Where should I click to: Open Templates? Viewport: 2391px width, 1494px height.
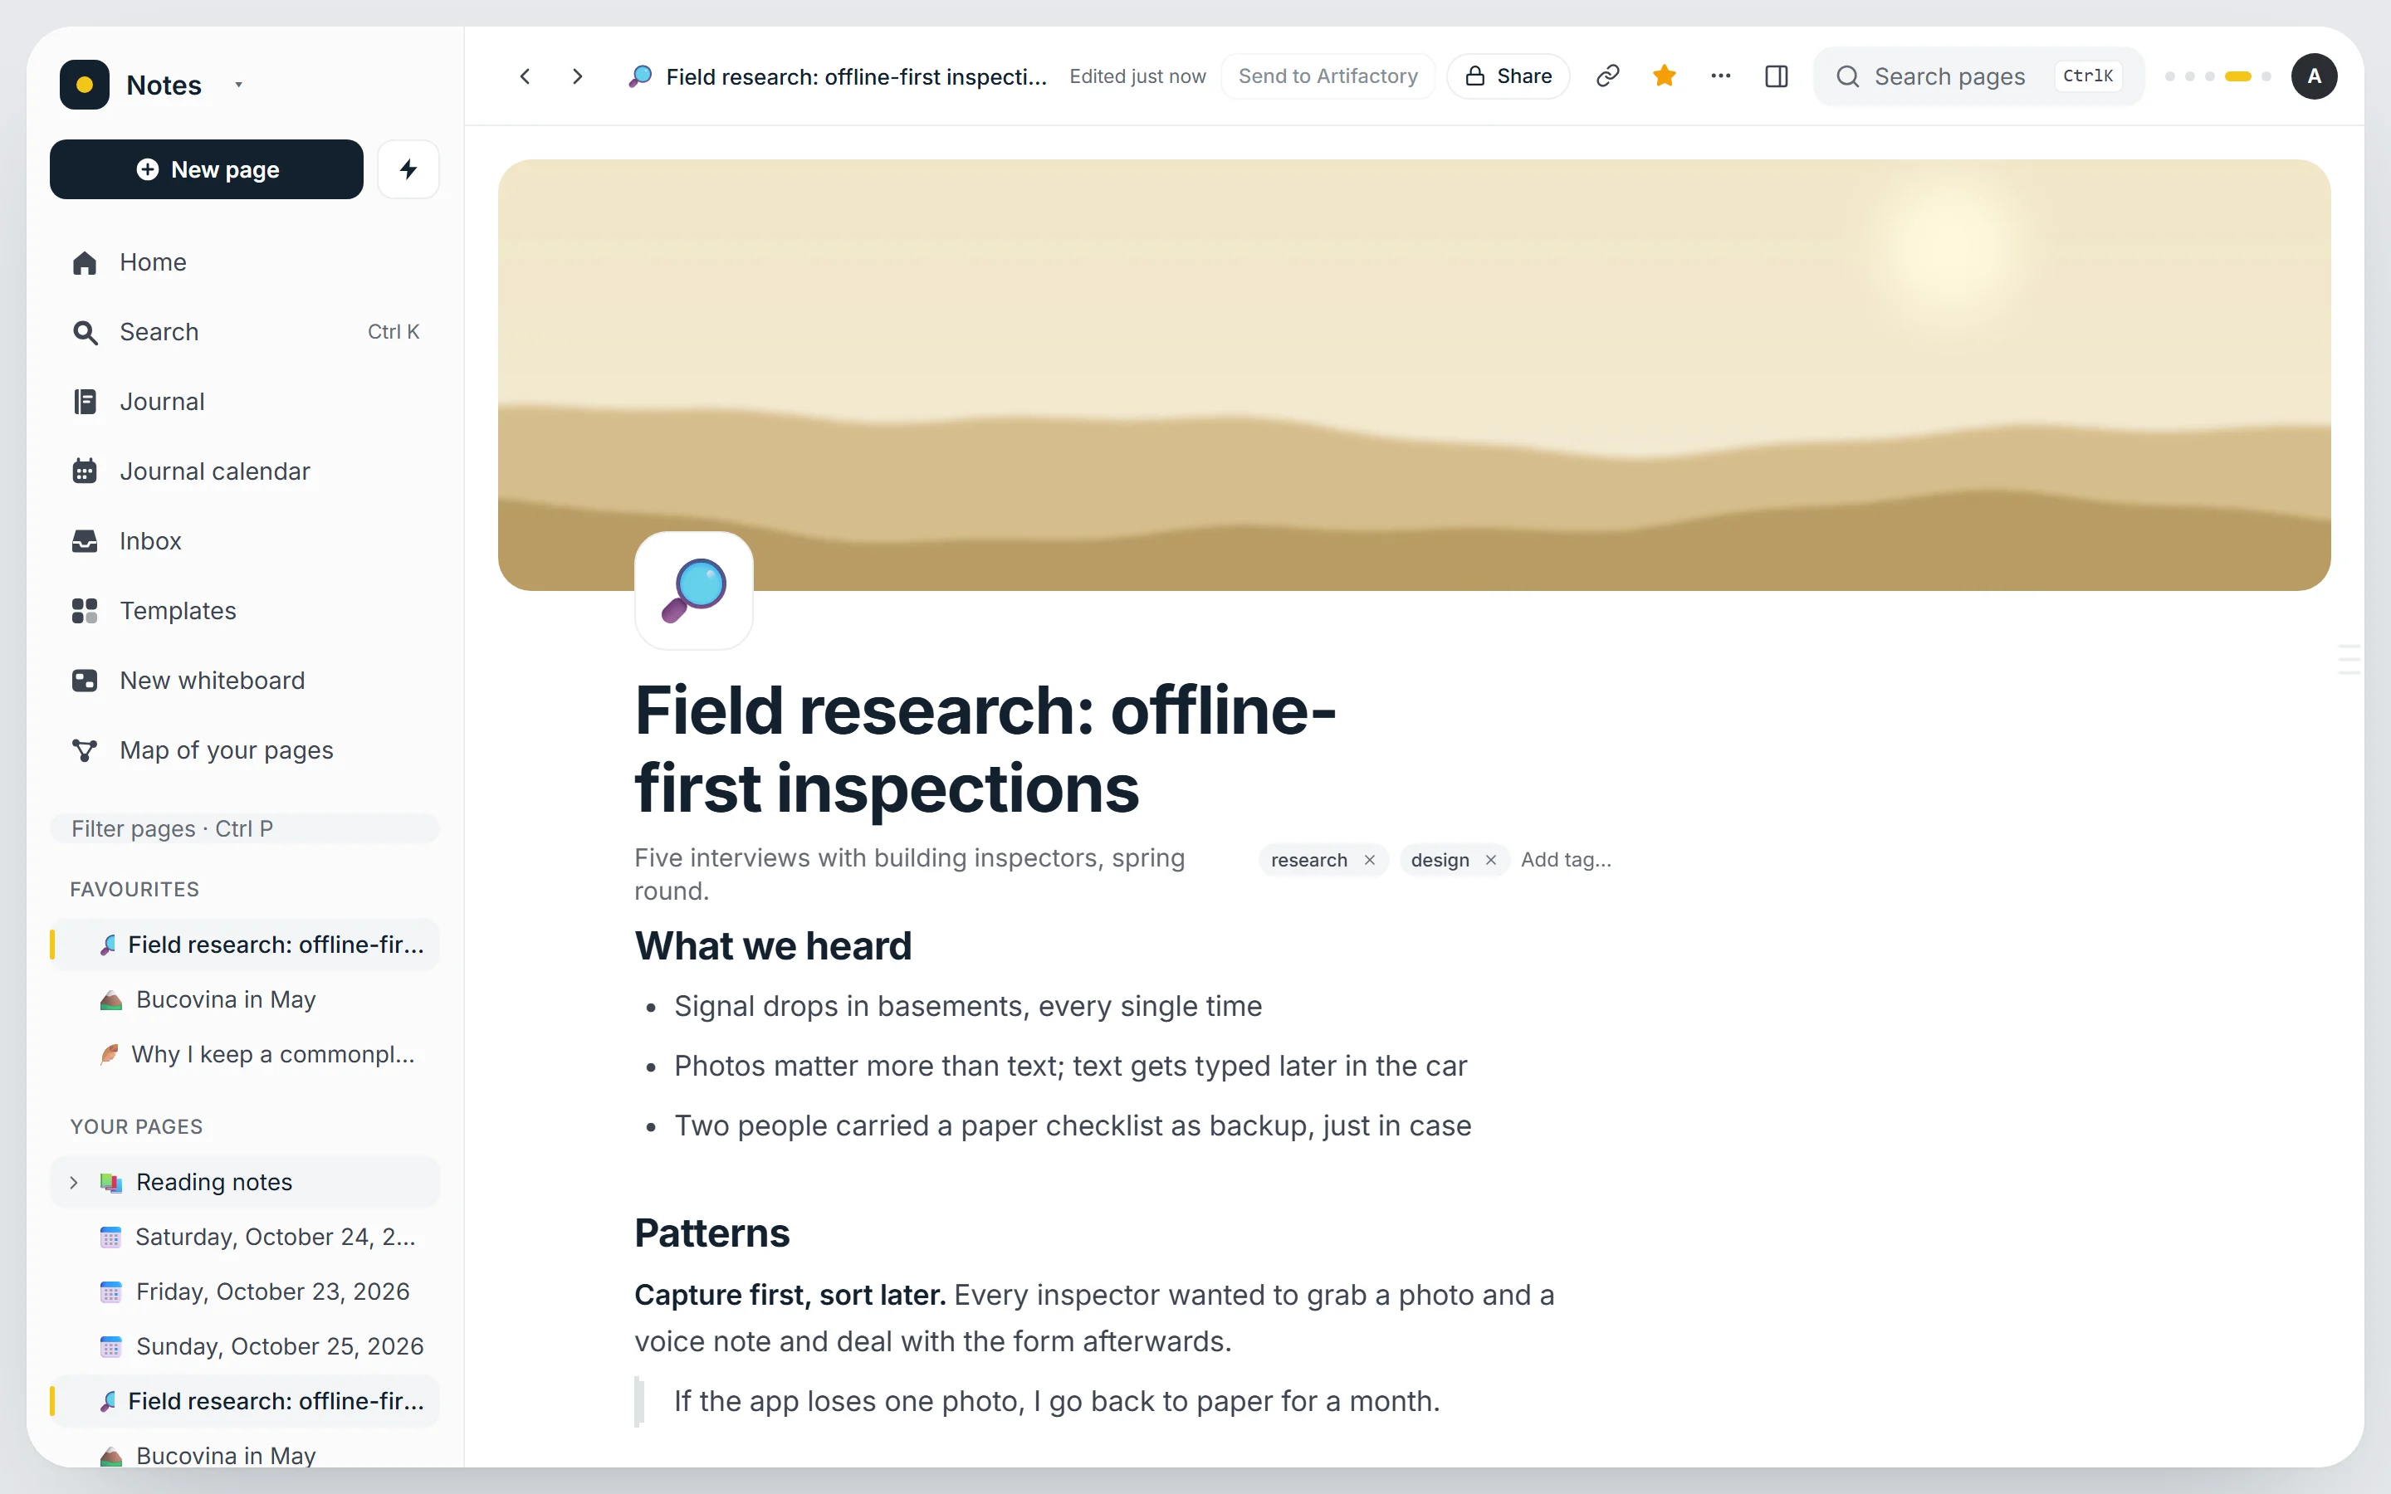(x=244, y=611)
